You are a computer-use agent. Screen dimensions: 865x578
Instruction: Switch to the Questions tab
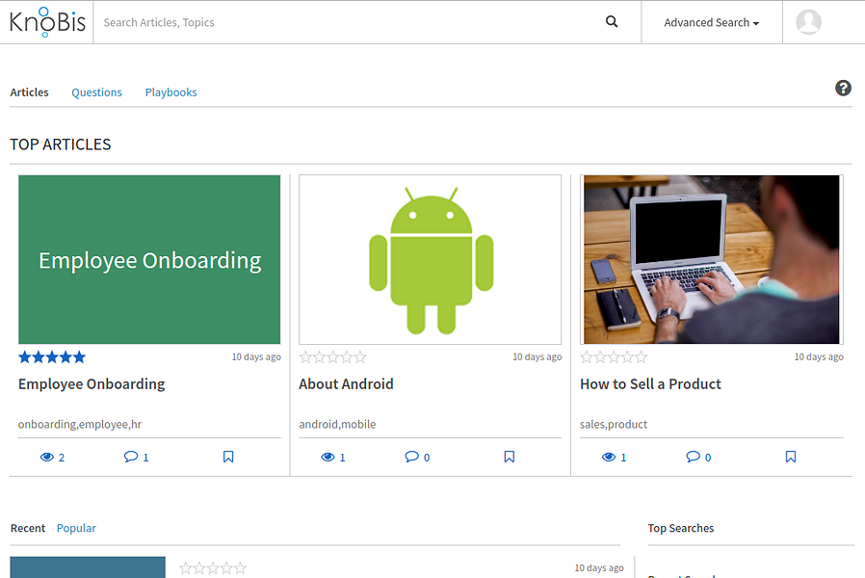click(x=96, y=92)
